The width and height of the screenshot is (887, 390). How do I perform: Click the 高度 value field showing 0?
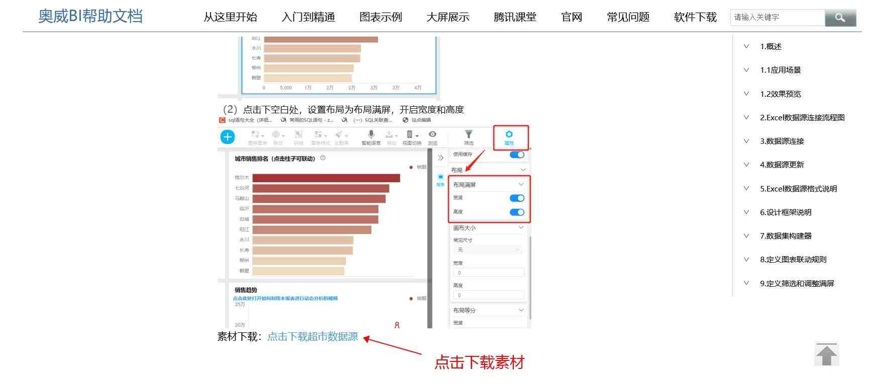coord(489,295)
